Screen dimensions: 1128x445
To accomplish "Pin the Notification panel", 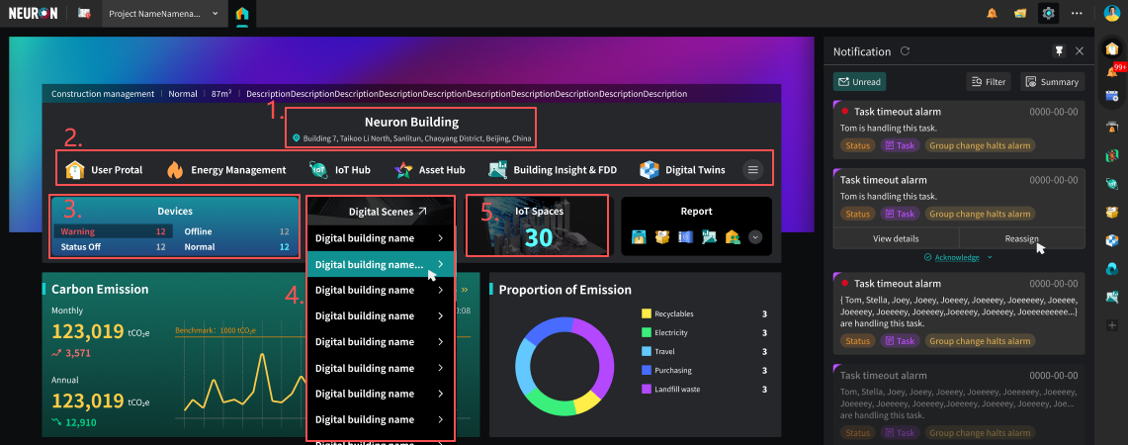I will tap(1059, 51).
